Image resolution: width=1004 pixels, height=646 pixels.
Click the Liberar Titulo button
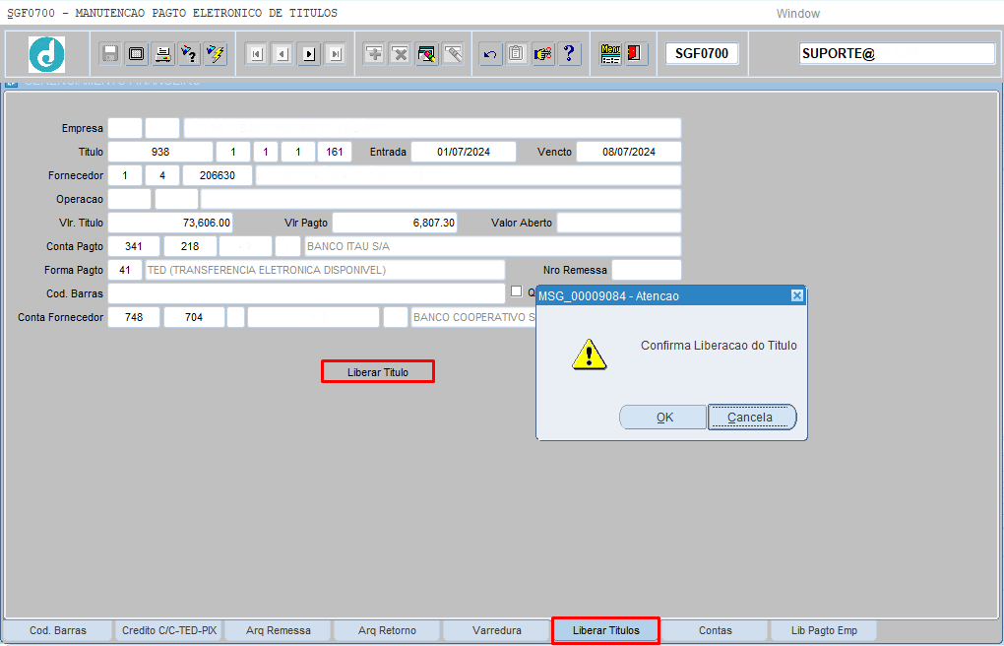[377, 372]
